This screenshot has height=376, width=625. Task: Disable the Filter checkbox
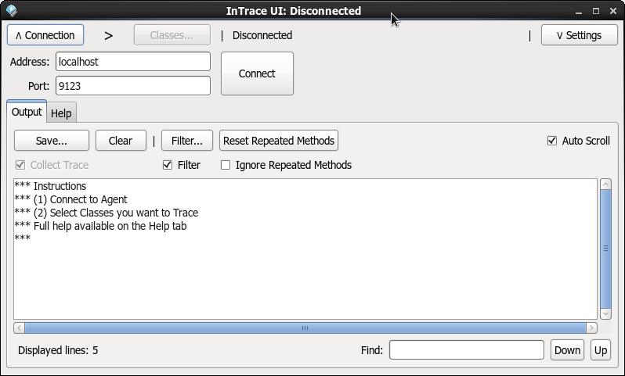coord(168,165)
